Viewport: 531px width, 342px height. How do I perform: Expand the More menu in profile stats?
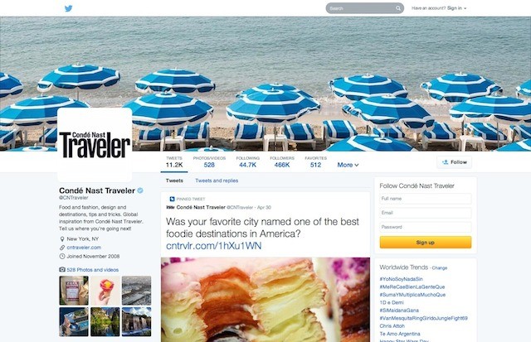(x=348, y=165)
